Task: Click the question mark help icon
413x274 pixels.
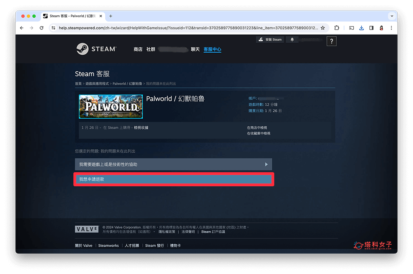Action: pyautogui.click(x=331, y=41)
